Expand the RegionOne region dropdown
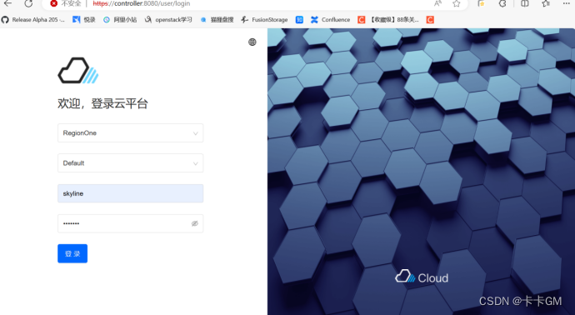Image resolution: width=575 pixels, height=315 pixels. click(131, 133)
